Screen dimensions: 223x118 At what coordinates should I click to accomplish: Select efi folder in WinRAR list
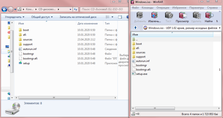[x=138, y=48]
